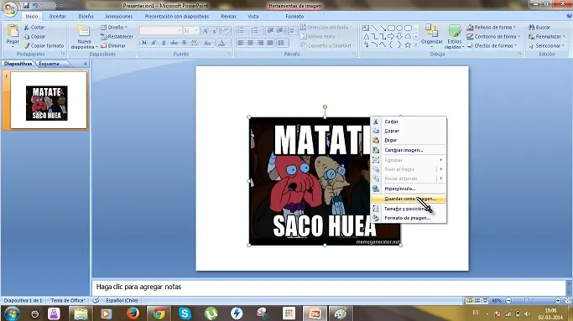Toggle underline S formatting
This screenshot has height=321, width=573.
coord(164,43)
